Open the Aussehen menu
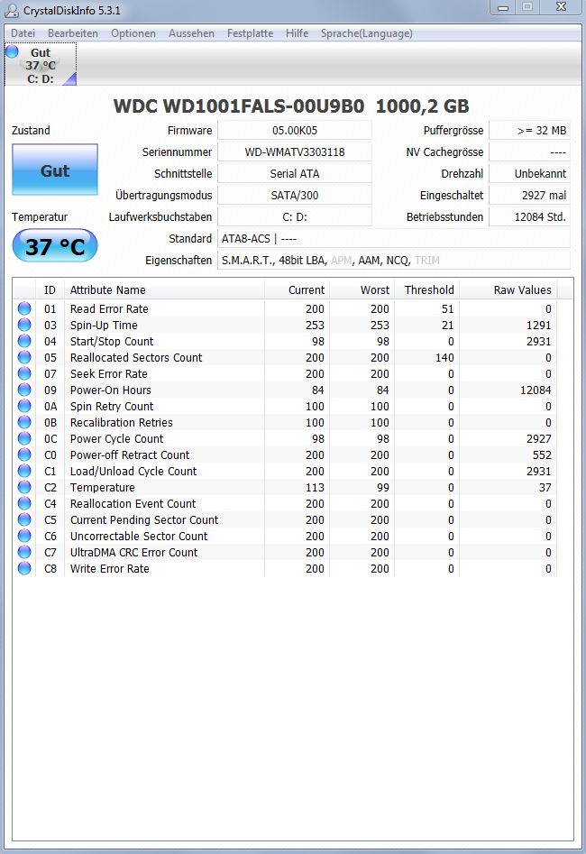Screen dimensions: 586x854 pyautogui.click(x=191, y=33)
